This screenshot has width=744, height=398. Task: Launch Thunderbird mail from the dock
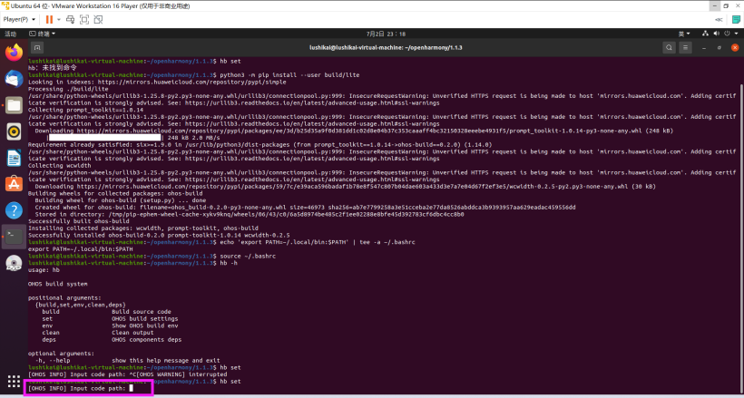point(14,79)
